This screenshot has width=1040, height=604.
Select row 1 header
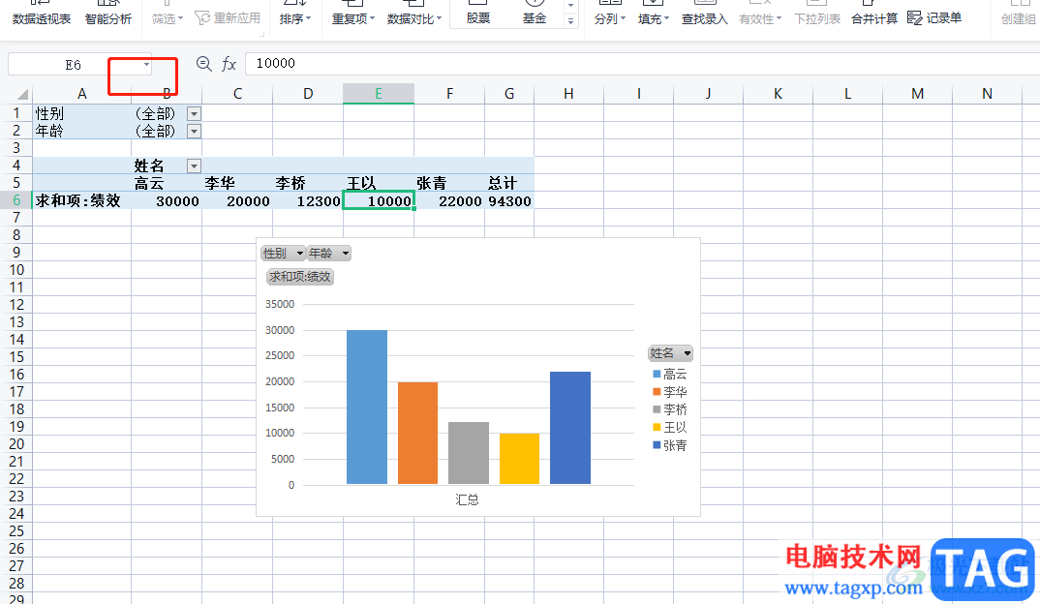[x=15, y=113]
